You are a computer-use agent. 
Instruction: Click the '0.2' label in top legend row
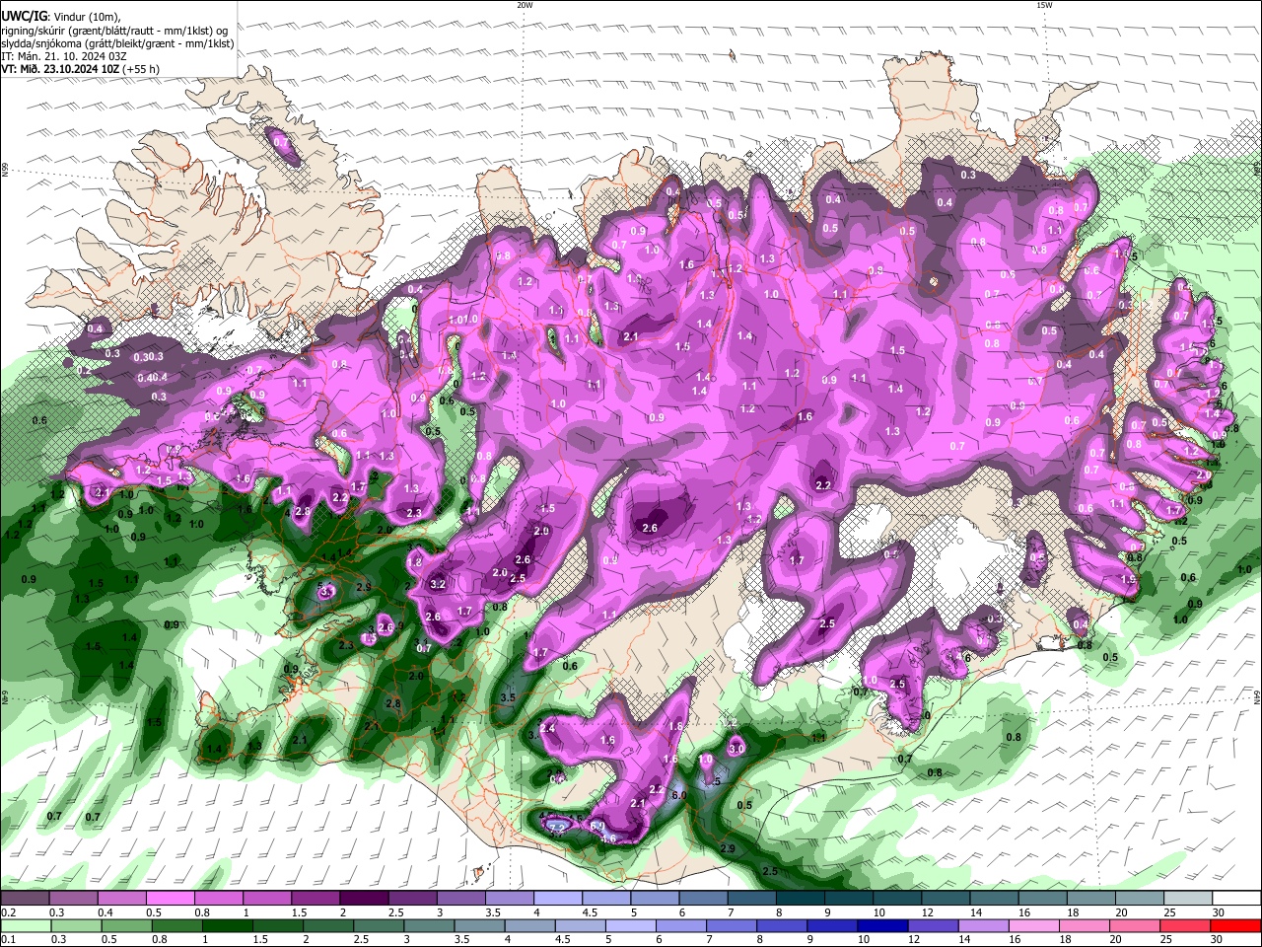tap(8, 912)
